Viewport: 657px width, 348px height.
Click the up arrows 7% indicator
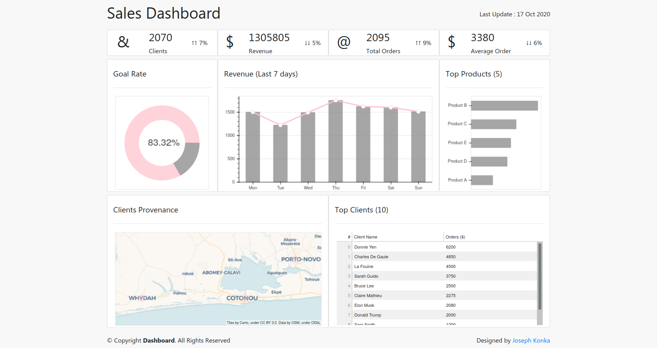[199, 43]
